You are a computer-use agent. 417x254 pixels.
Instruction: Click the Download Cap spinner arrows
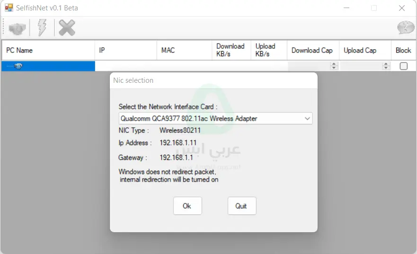coord(334,66)
